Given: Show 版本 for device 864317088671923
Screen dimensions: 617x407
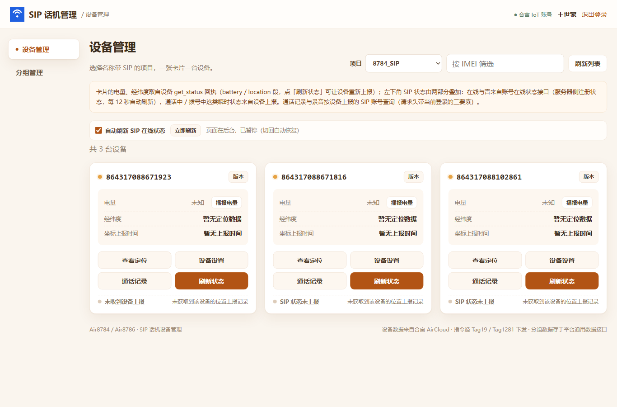Looking at the screenshot, I should pos(238,177).
